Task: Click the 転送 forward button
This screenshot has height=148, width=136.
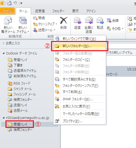Action: (100, 23)
